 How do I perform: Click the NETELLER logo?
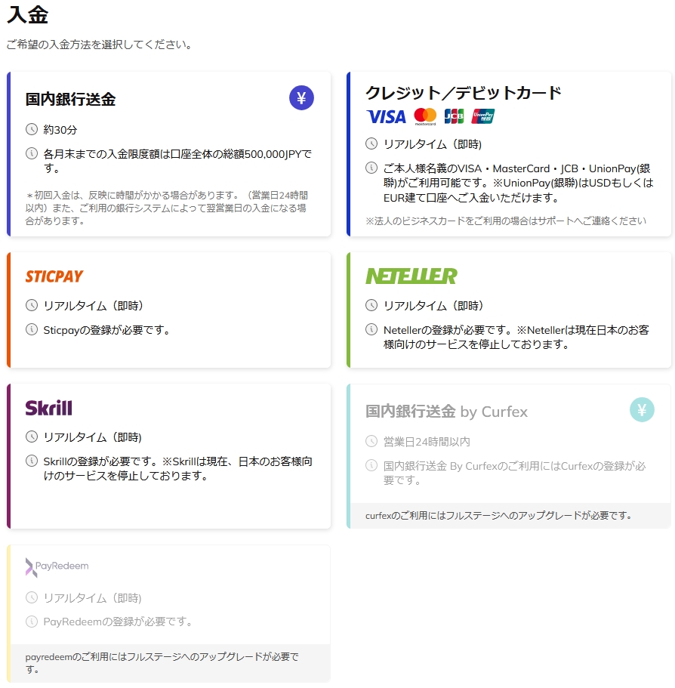pyautogui.click(x=411, y=276)
